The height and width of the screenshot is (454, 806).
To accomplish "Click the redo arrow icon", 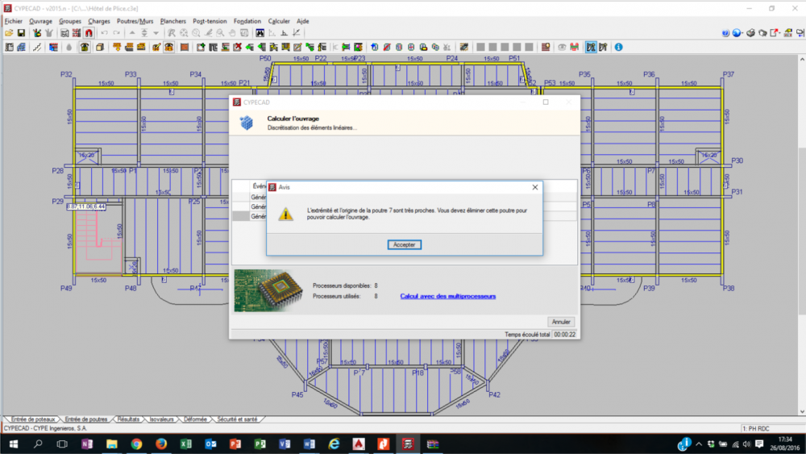I will pyautogui.click(x=117, y=33).
